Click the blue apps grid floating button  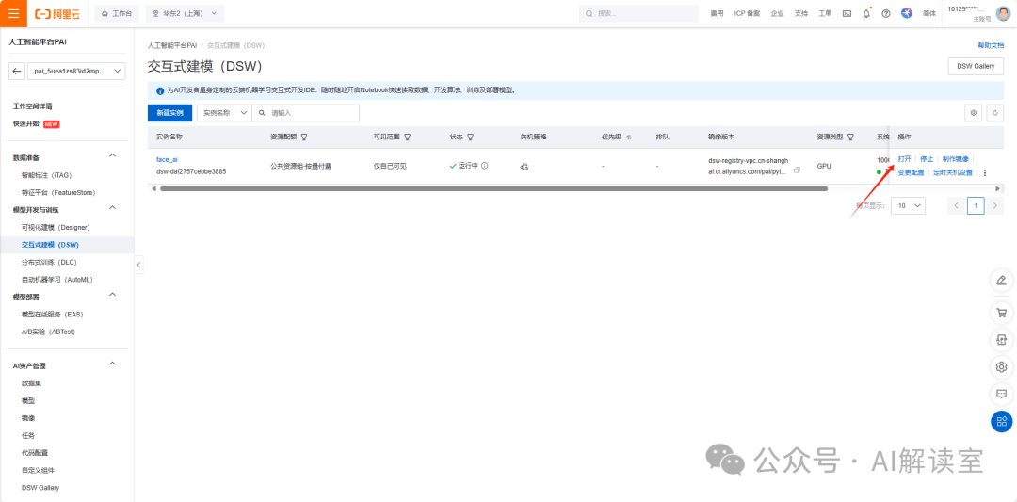pyautogui.click(x=1001, y=422)
